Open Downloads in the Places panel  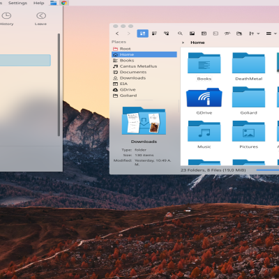point(144,78)
